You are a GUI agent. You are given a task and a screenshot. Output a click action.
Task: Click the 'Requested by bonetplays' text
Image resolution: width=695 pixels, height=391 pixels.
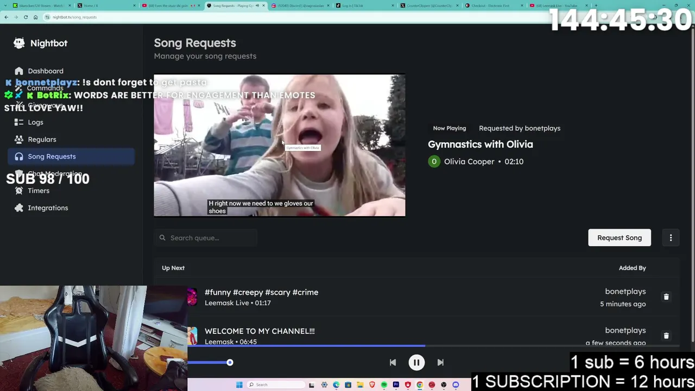[520, 128]
